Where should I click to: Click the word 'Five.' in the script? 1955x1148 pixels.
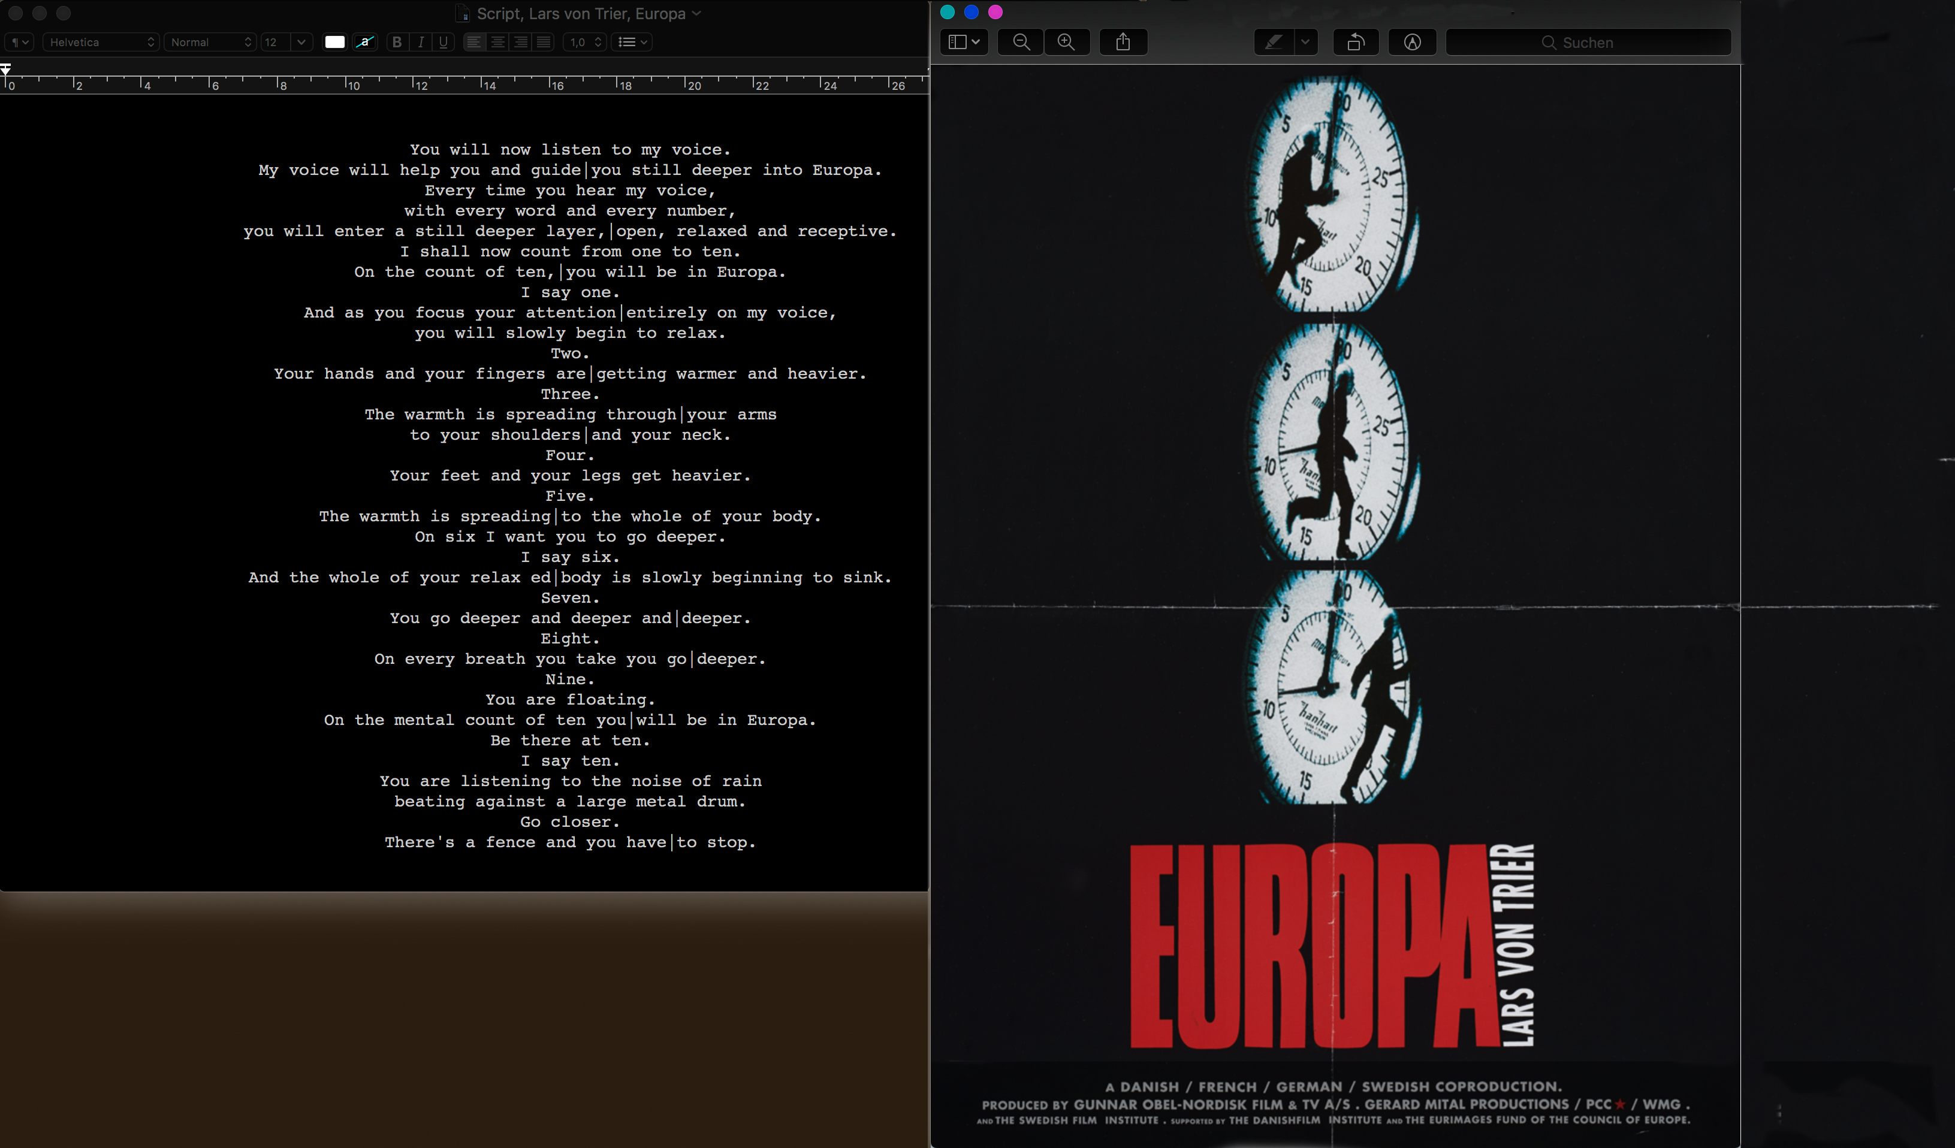click(570, 496)
